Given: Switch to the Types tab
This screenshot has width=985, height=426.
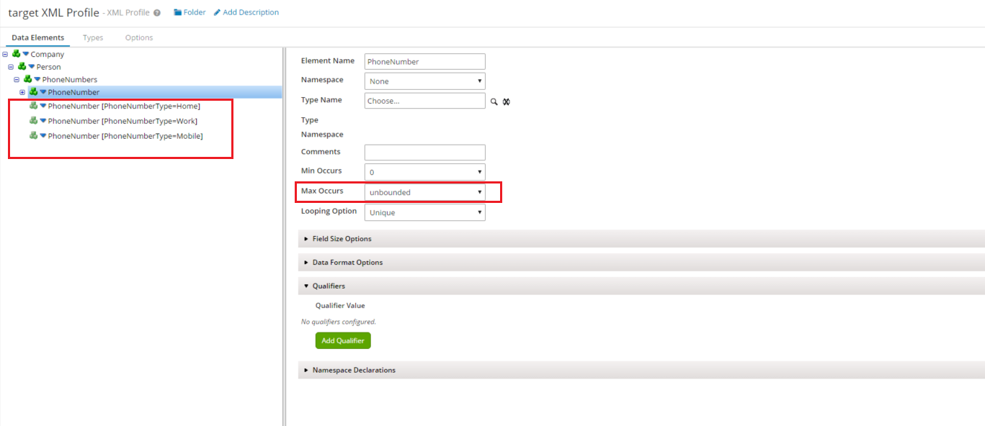Looking at the screenshot, I should coord(92,37).
